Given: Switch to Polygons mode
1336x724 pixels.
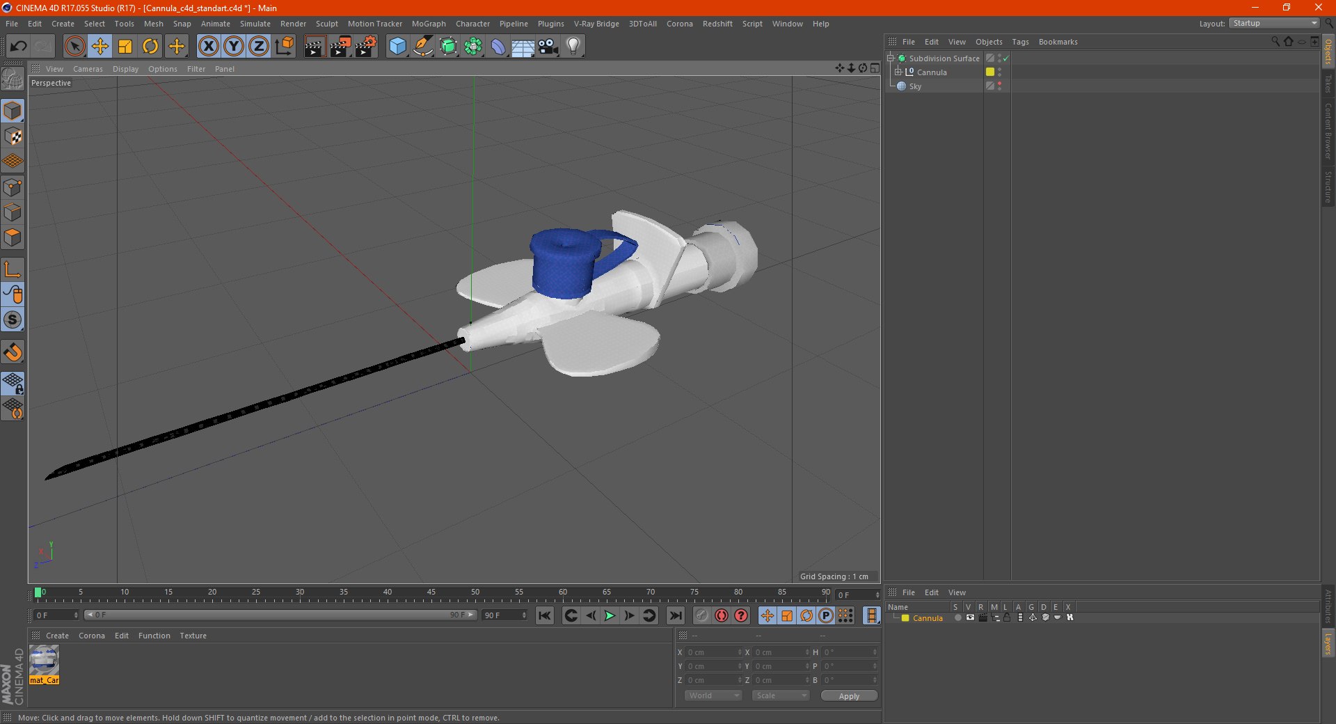Looking at the screenshot, I should pyautogui.click(x=13, y=238).
